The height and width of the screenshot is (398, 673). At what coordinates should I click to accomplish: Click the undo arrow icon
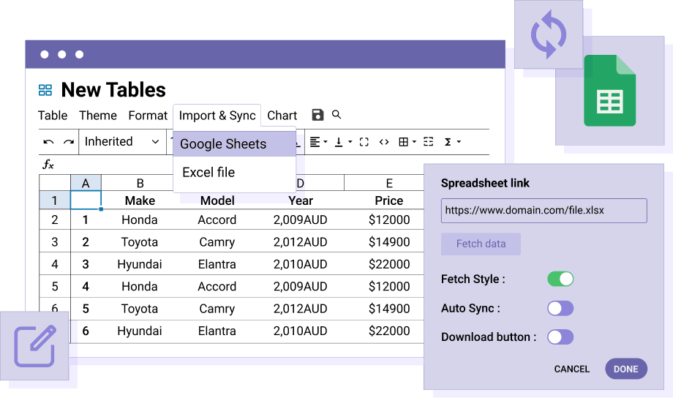(48, 142)
